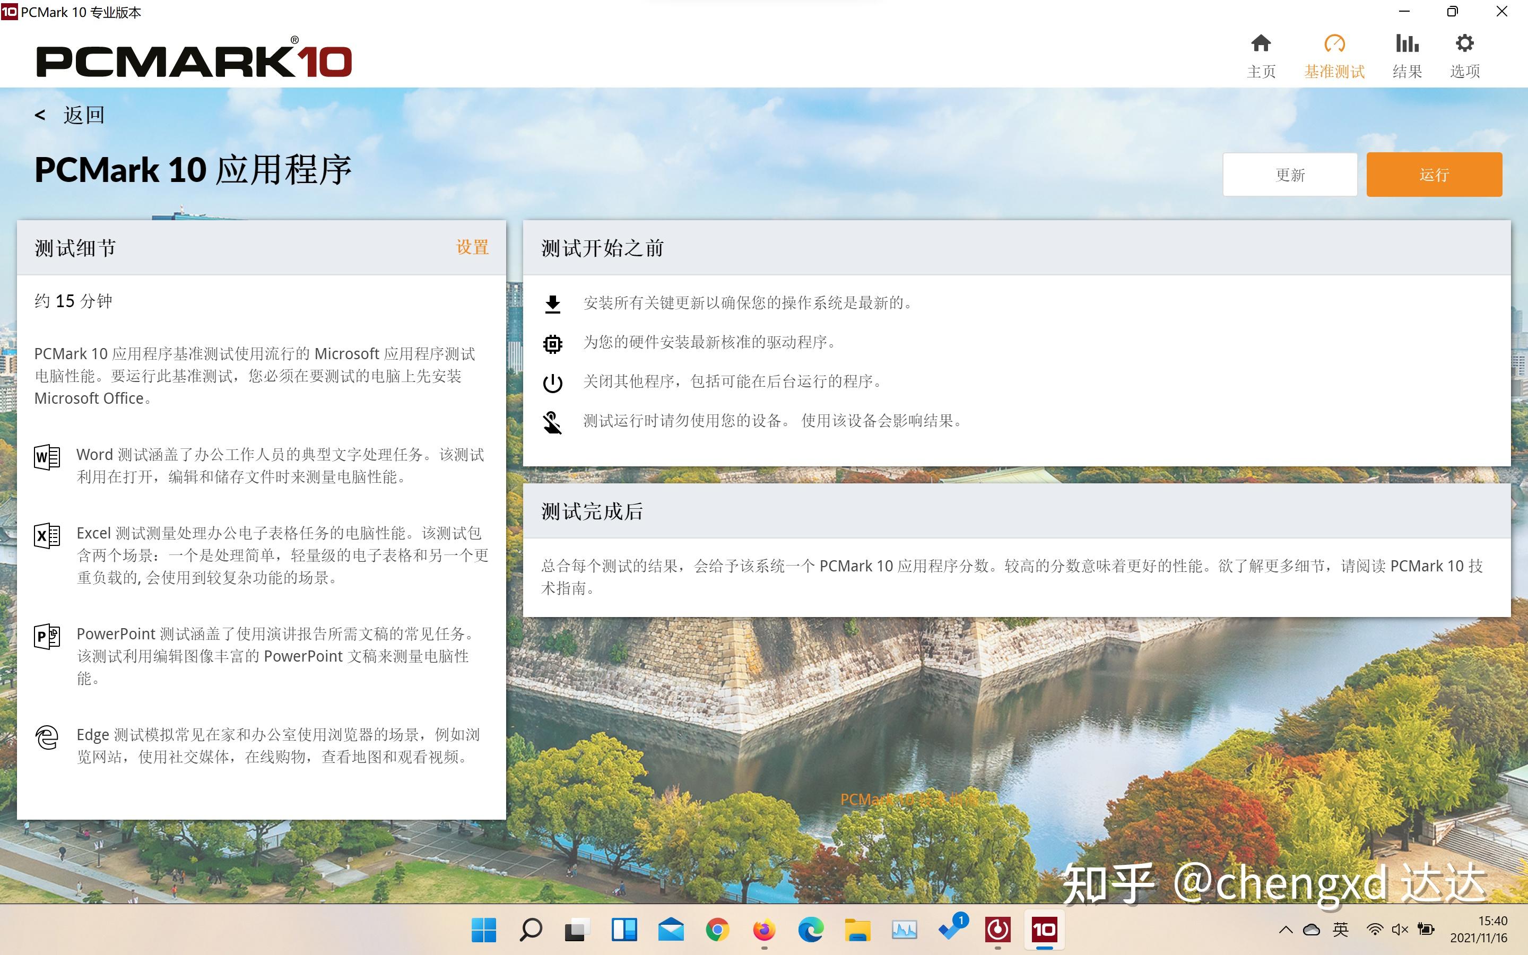Open PCMark 10 icon in the taskbar

tap(1045, 929)
